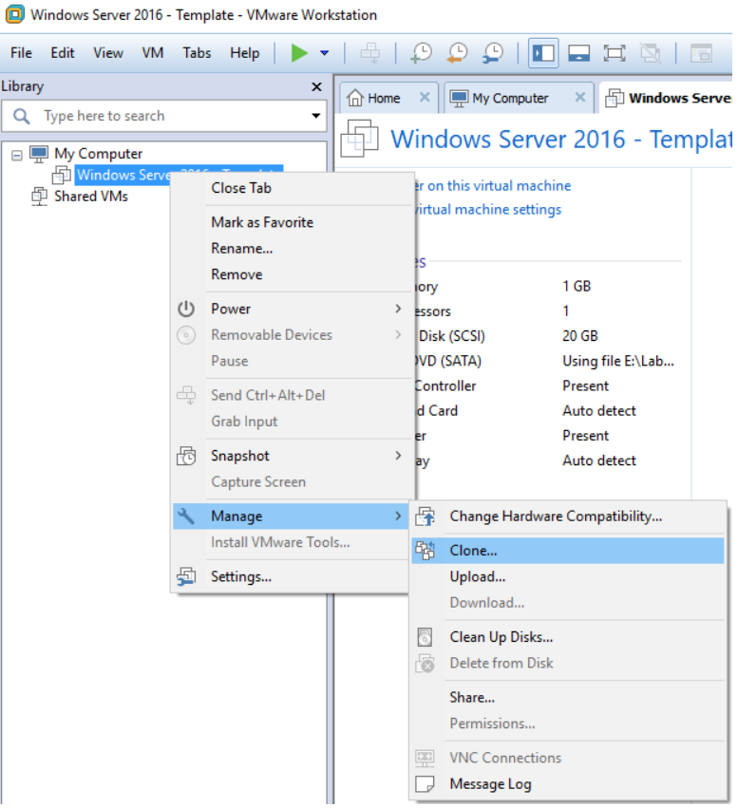Image resolution: width=738 pixels, height=808 pixels.
Task: Select Shared VMs in the library
Action: point(91,197)
